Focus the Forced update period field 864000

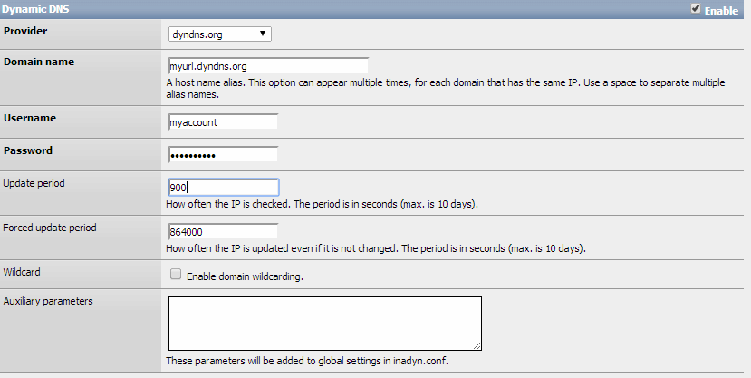click(x=223, y=232)
